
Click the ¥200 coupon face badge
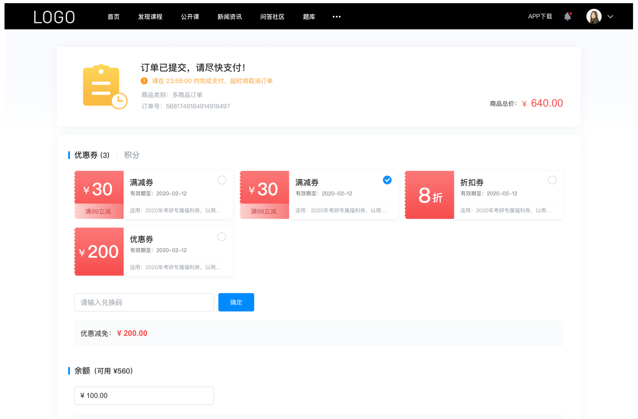[x=99, y=251]
